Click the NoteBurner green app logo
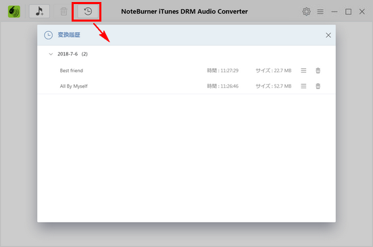 [x=14, y=11]
